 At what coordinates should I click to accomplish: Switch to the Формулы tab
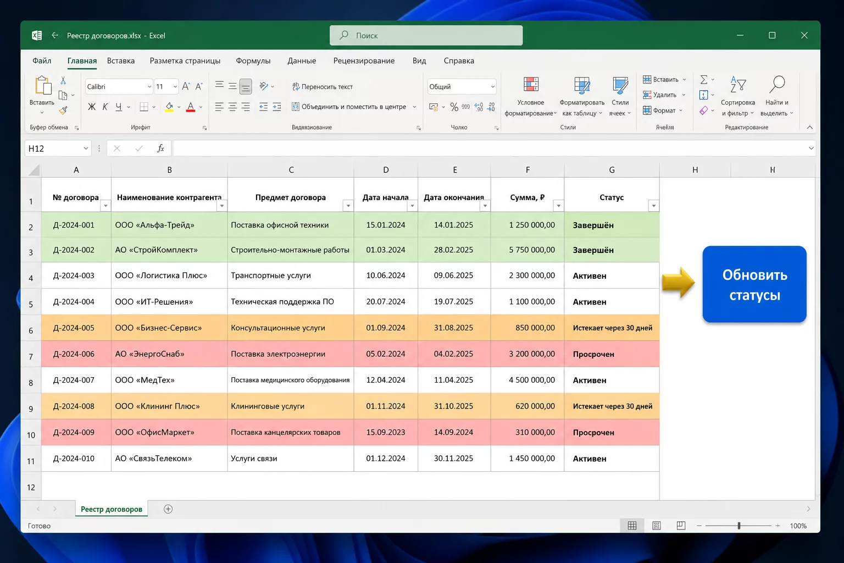(x=253, y=60)
